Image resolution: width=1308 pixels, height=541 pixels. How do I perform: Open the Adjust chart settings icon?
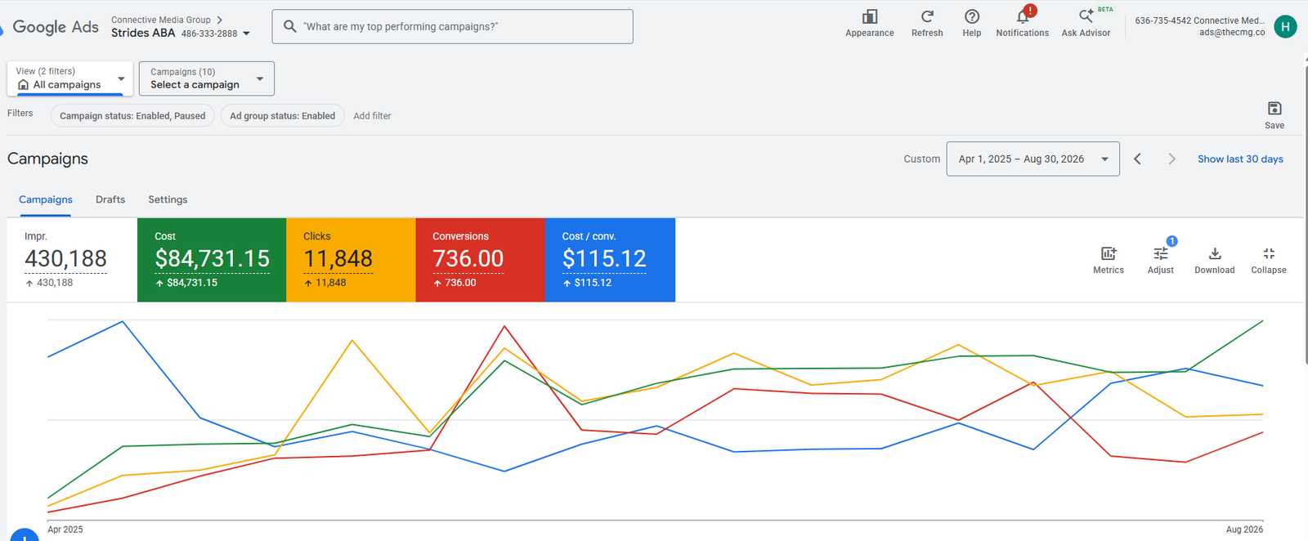coord(1160,254)
